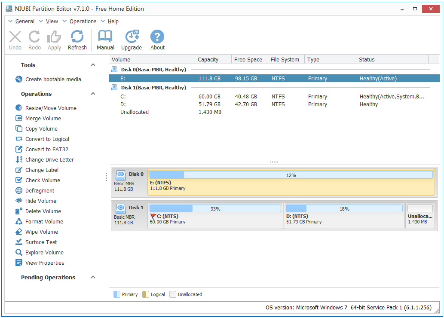This screenshot has height=318, width=444.
Task: Select the Convert to FAT32 icon
Action: click(19, 149)
